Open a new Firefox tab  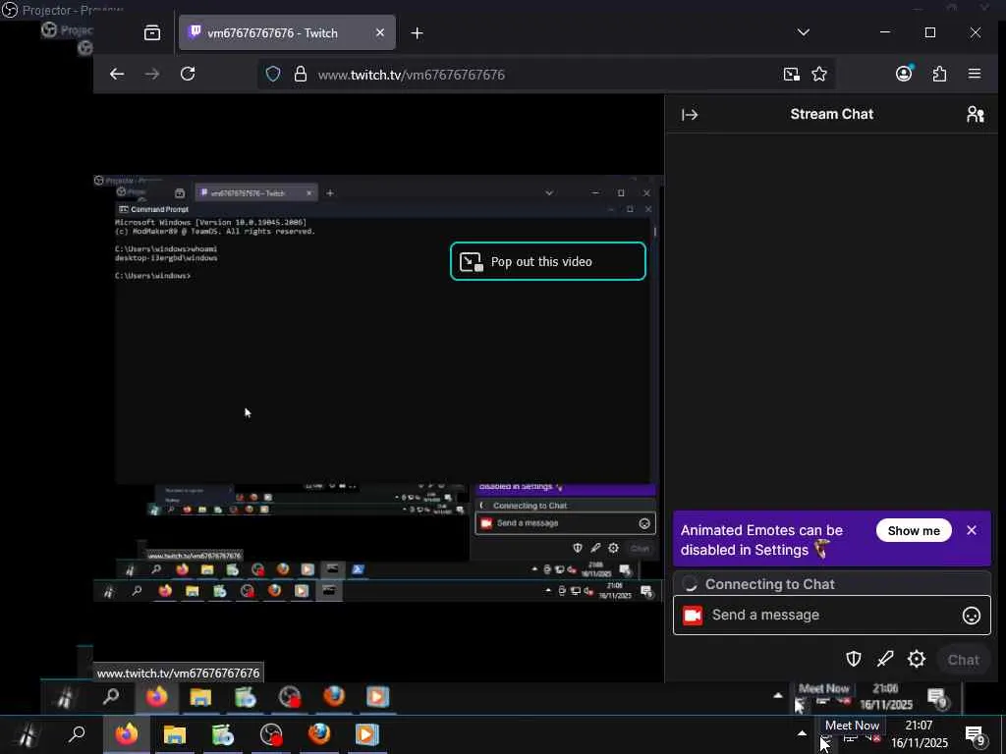(x=417, y=32)
